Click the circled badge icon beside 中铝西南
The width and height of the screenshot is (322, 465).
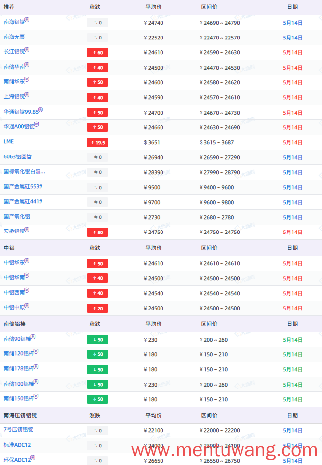(x=27, y=290)
